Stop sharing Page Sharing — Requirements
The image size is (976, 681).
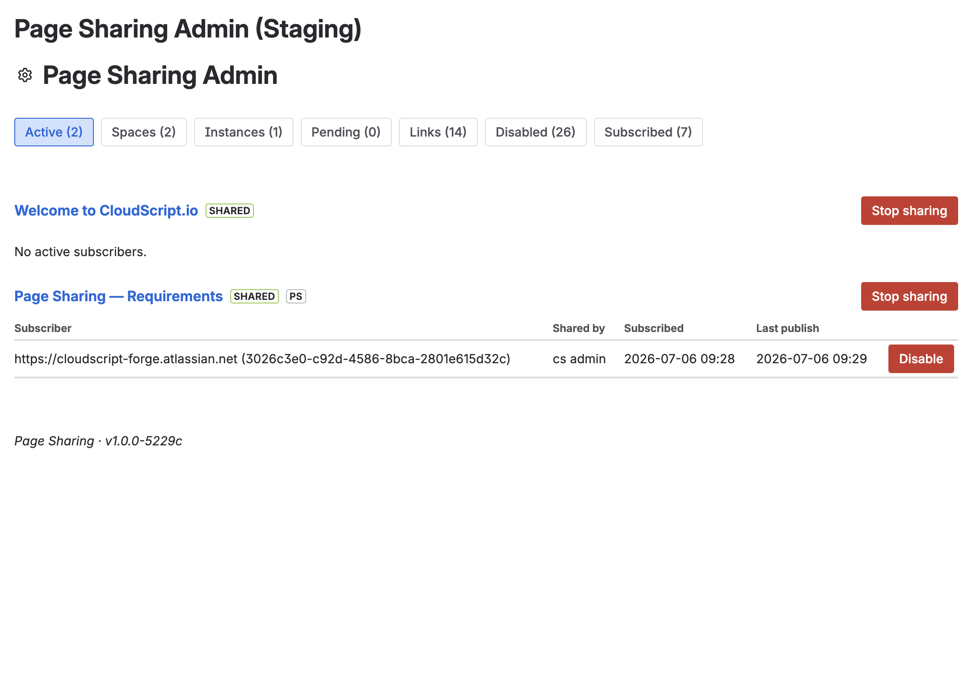point(909,296)
